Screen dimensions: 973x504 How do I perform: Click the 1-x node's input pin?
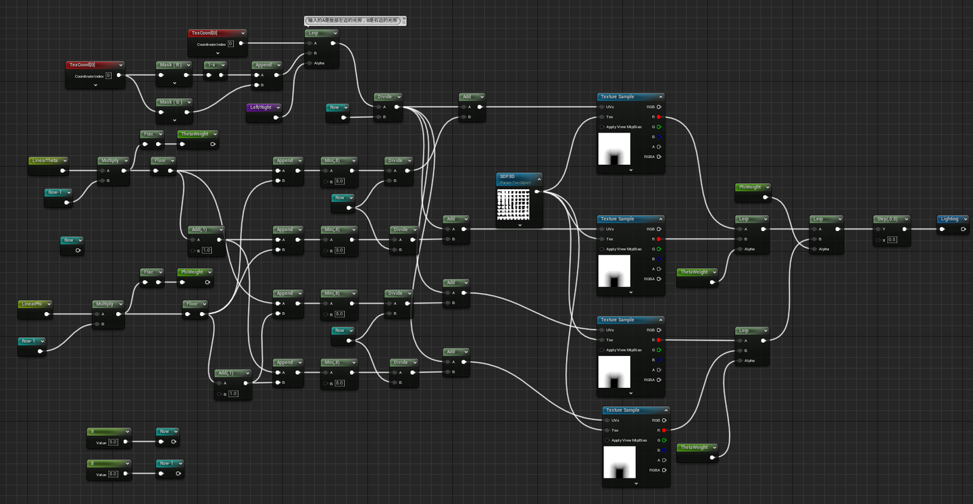(209, 75)
